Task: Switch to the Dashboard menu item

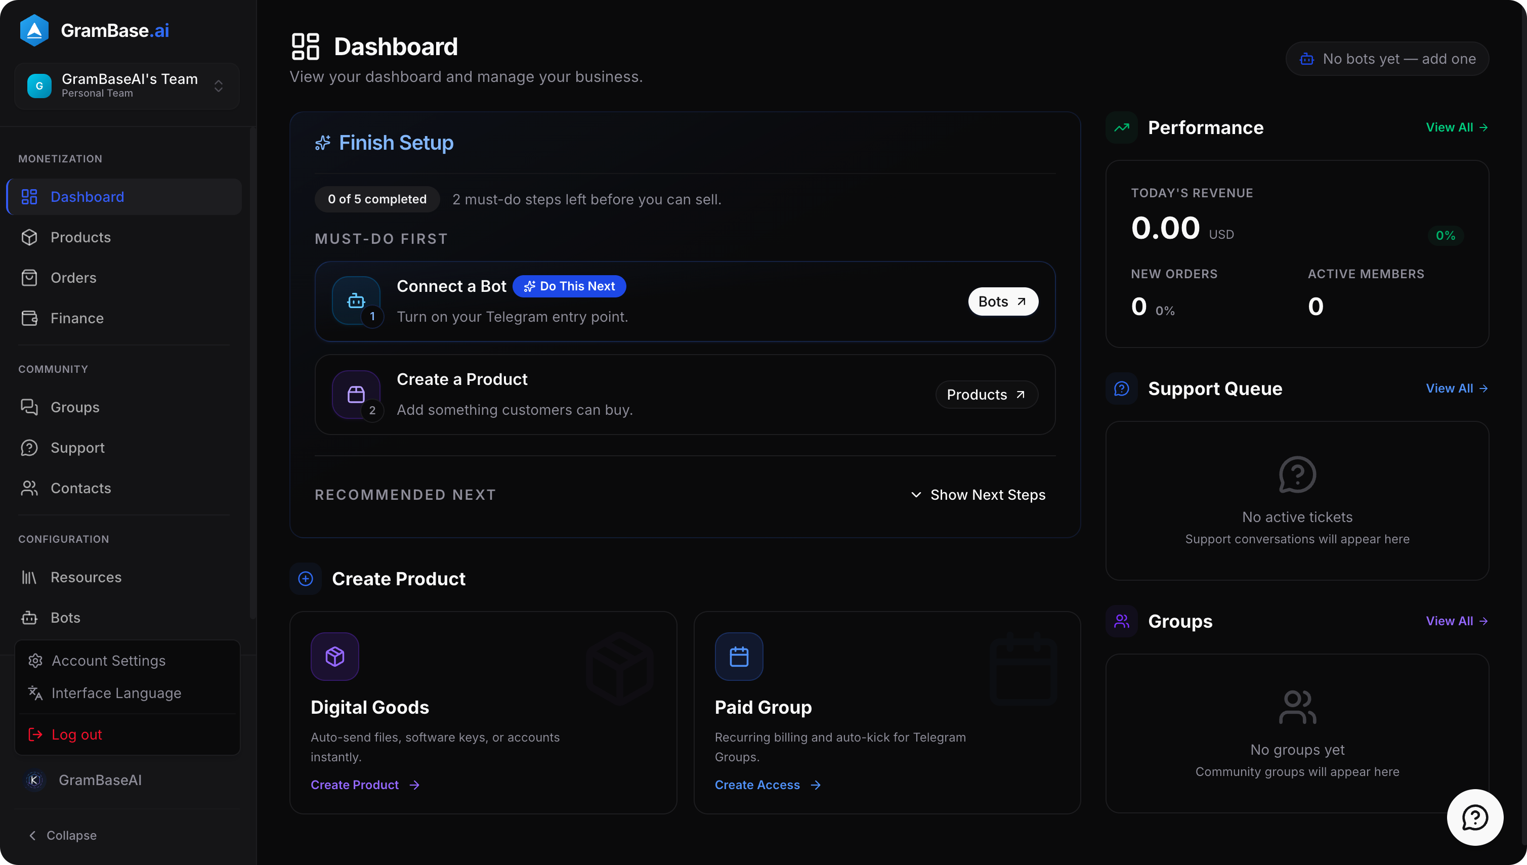Action: click(x=87, y=197)
